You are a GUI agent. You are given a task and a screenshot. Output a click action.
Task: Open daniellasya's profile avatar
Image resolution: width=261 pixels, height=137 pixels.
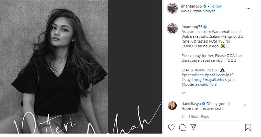pos(172,105)
